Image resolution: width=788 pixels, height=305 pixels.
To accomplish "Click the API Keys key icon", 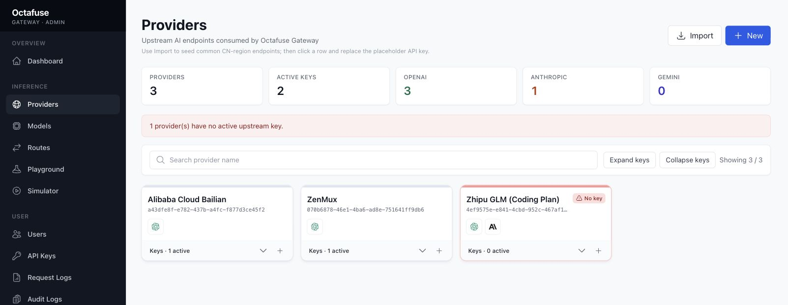I will pos(17,256).
